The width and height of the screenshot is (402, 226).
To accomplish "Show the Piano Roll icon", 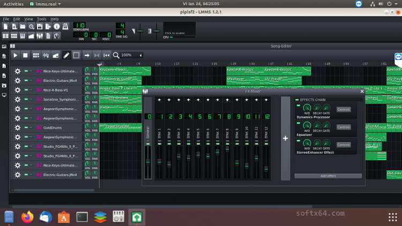I will [x=23, y=36].
